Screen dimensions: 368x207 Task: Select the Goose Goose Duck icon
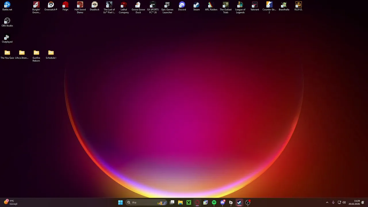tap(138, 7)
